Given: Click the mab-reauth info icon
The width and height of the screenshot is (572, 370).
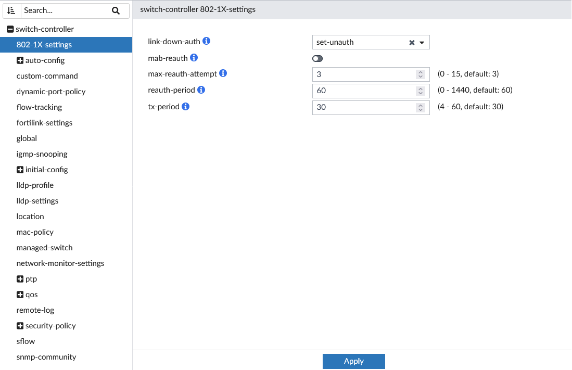Looking at the screenshot, I should click(x=194, y=57).
